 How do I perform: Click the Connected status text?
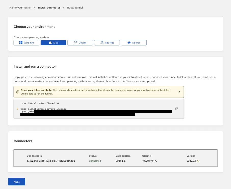point(95,161)
